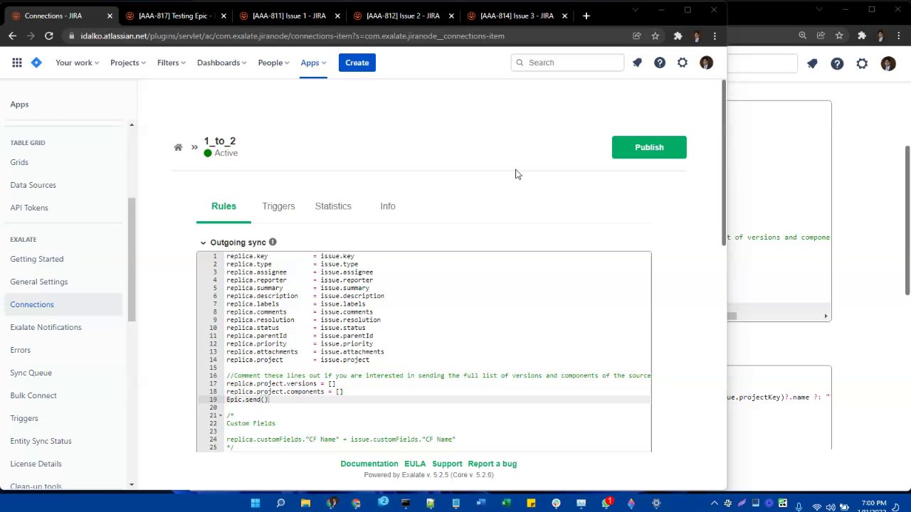The width and height of the screenshot is (911, 512).
Task: Click the Epic.send() line in the code editor
Action: pos(248,400)
